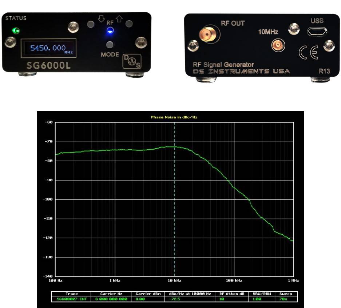This screenshot has height=308, width=341.
Task: Click the Sweep column header
Action: [286, 294]
